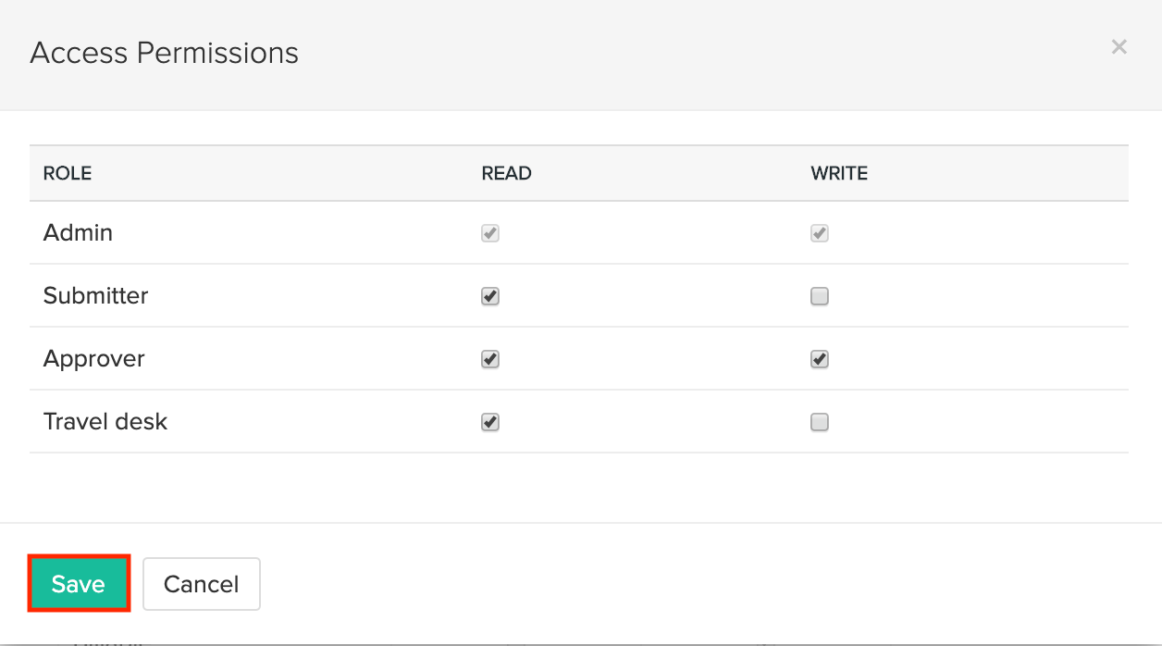Toggle Admin write permission checkbox

pyautogui.click(x=819, y=233)
